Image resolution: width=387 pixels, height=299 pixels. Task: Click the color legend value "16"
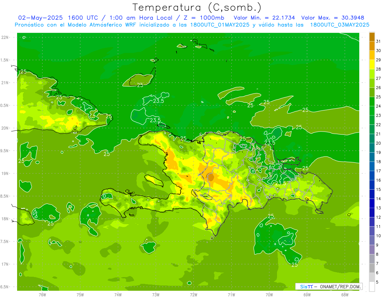point(379,180)
